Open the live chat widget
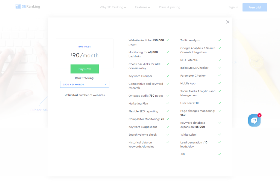This screenshot has width=280, height=183. [x=254, y=120]
